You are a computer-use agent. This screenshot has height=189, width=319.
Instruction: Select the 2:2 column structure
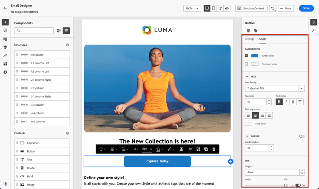(42, 88)
